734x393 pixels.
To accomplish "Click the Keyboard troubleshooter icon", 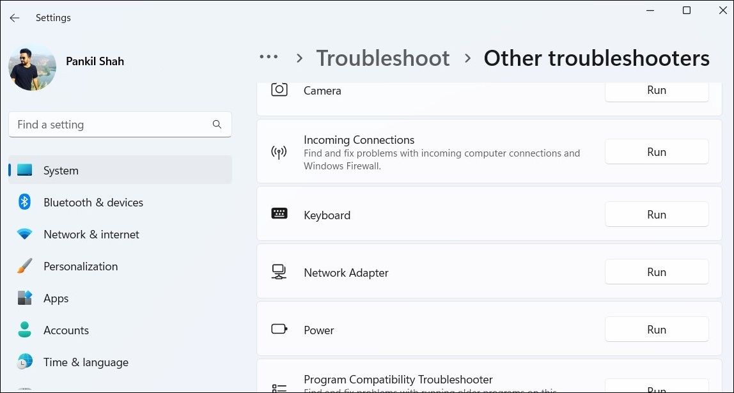I will pyautogui.click(x=279, y=214).
